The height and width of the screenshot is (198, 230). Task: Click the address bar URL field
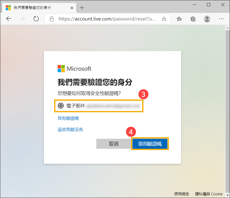pos(107,19)
